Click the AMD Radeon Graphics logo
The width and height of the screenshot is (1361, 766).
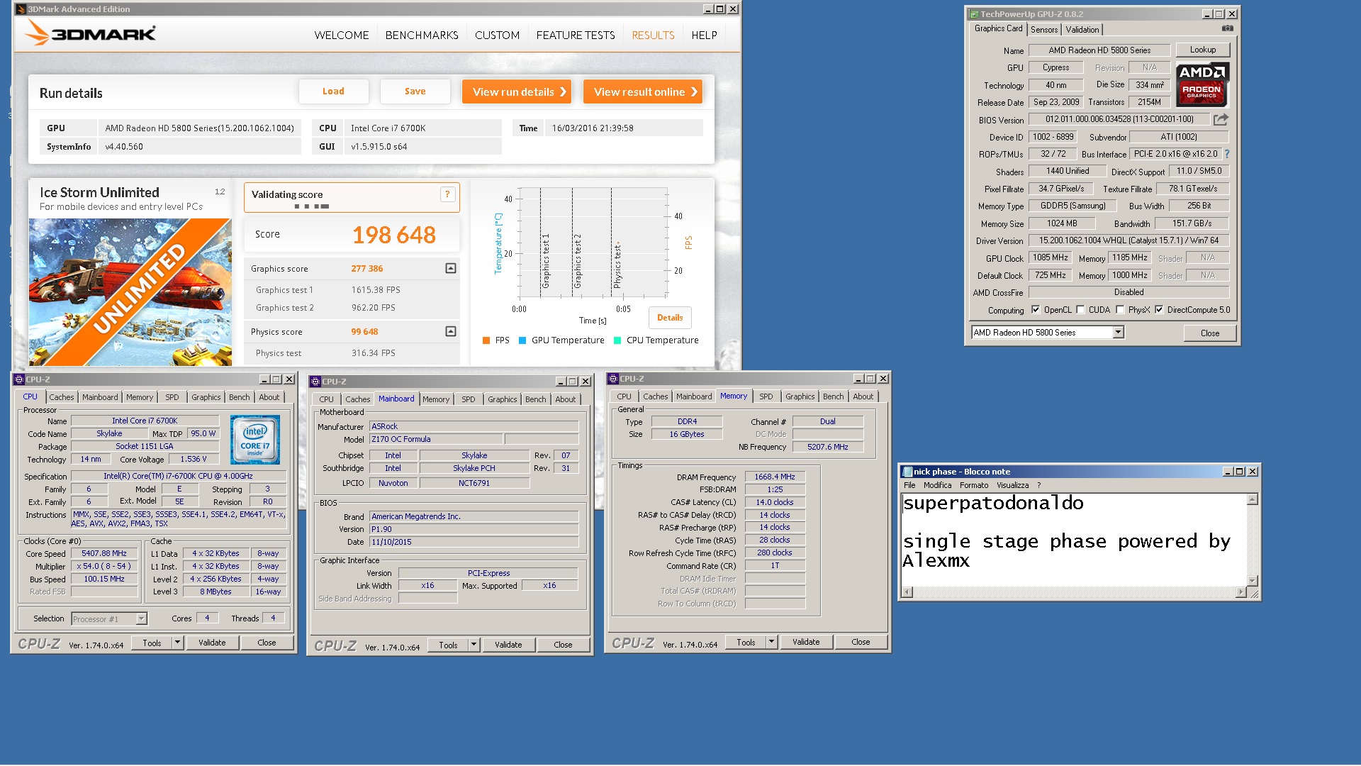(x=1202, y=84)
